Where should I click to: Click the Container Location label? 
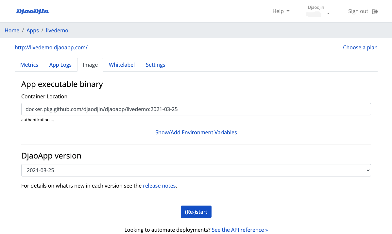44,96
